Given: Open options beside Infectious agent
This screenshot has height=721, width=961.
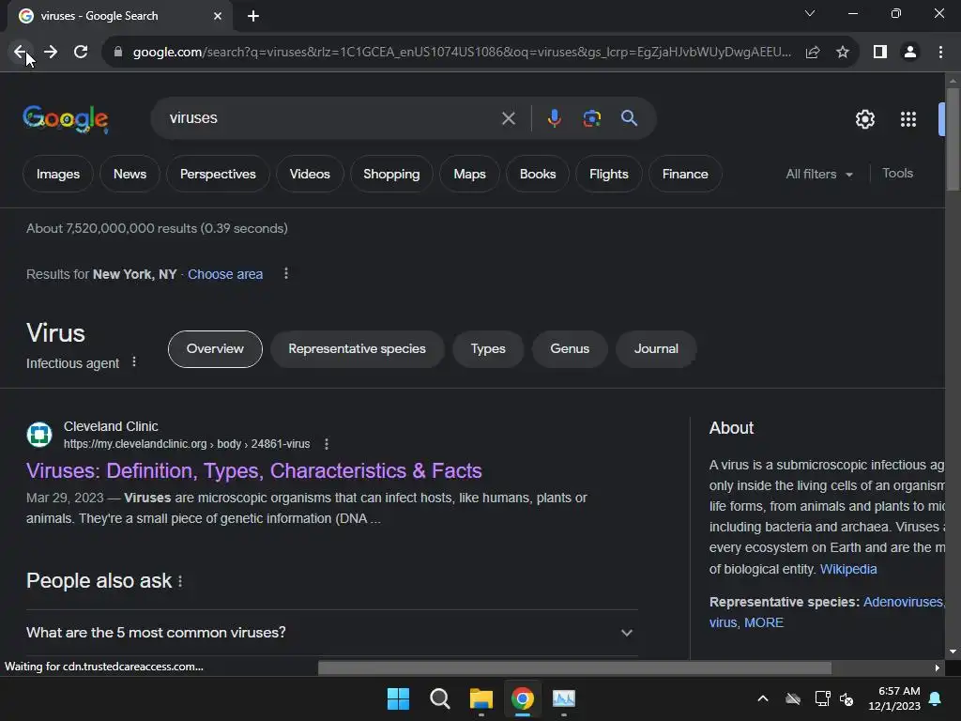Looking at the screenshot, I should coord(134,362).
